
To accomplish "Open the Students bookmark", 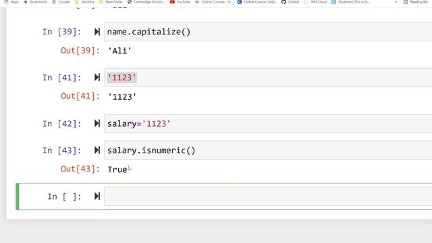I will [351, 2].
